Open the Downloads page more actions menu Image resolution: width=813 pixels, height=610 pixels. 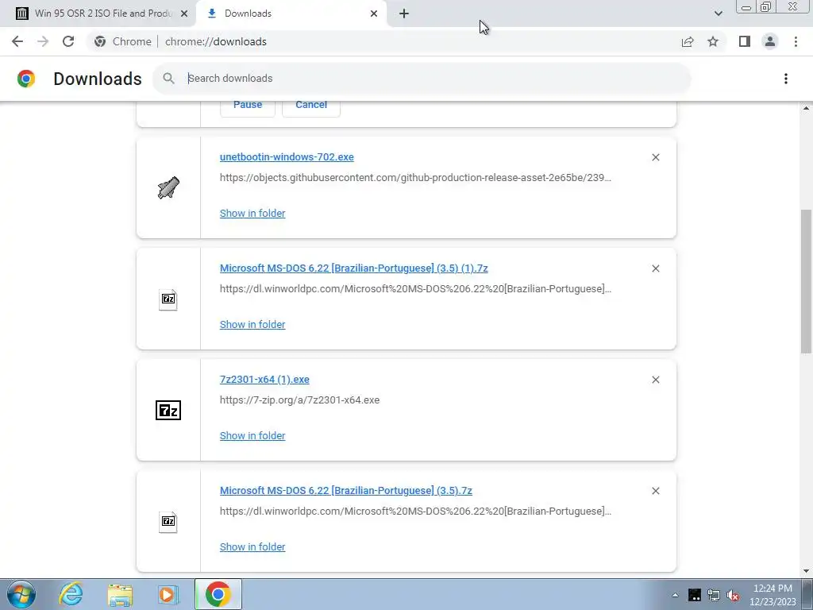point(786,79)
